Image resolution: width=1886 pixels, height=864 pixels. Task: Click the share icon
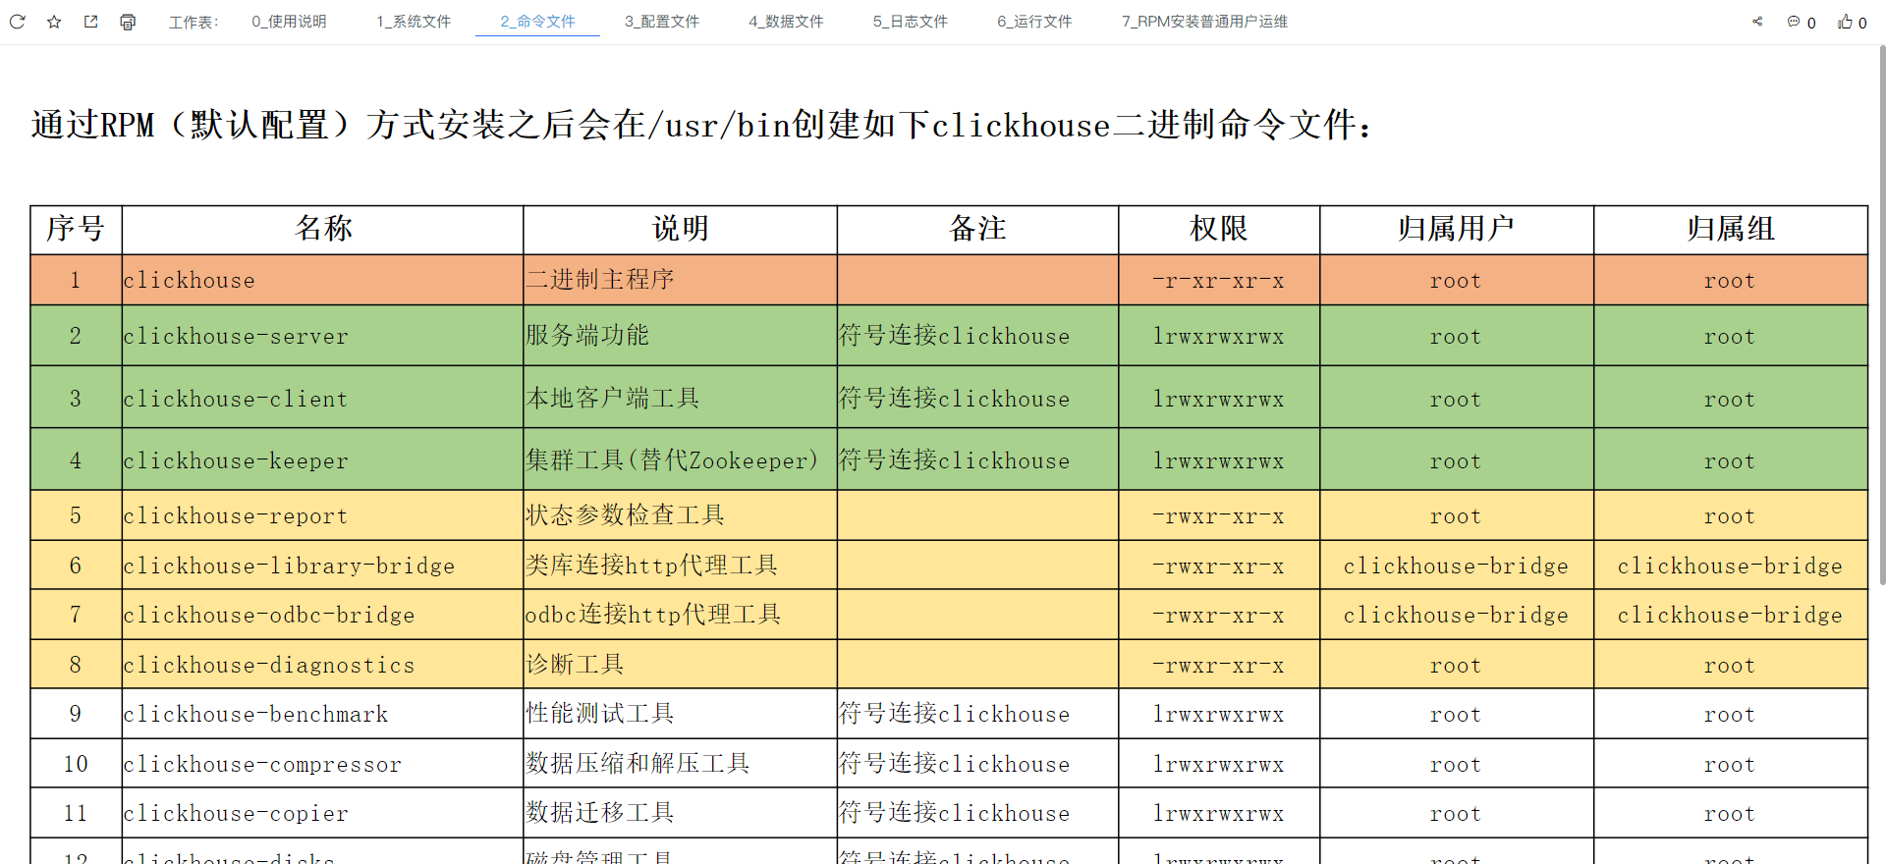coord(1757,22)
